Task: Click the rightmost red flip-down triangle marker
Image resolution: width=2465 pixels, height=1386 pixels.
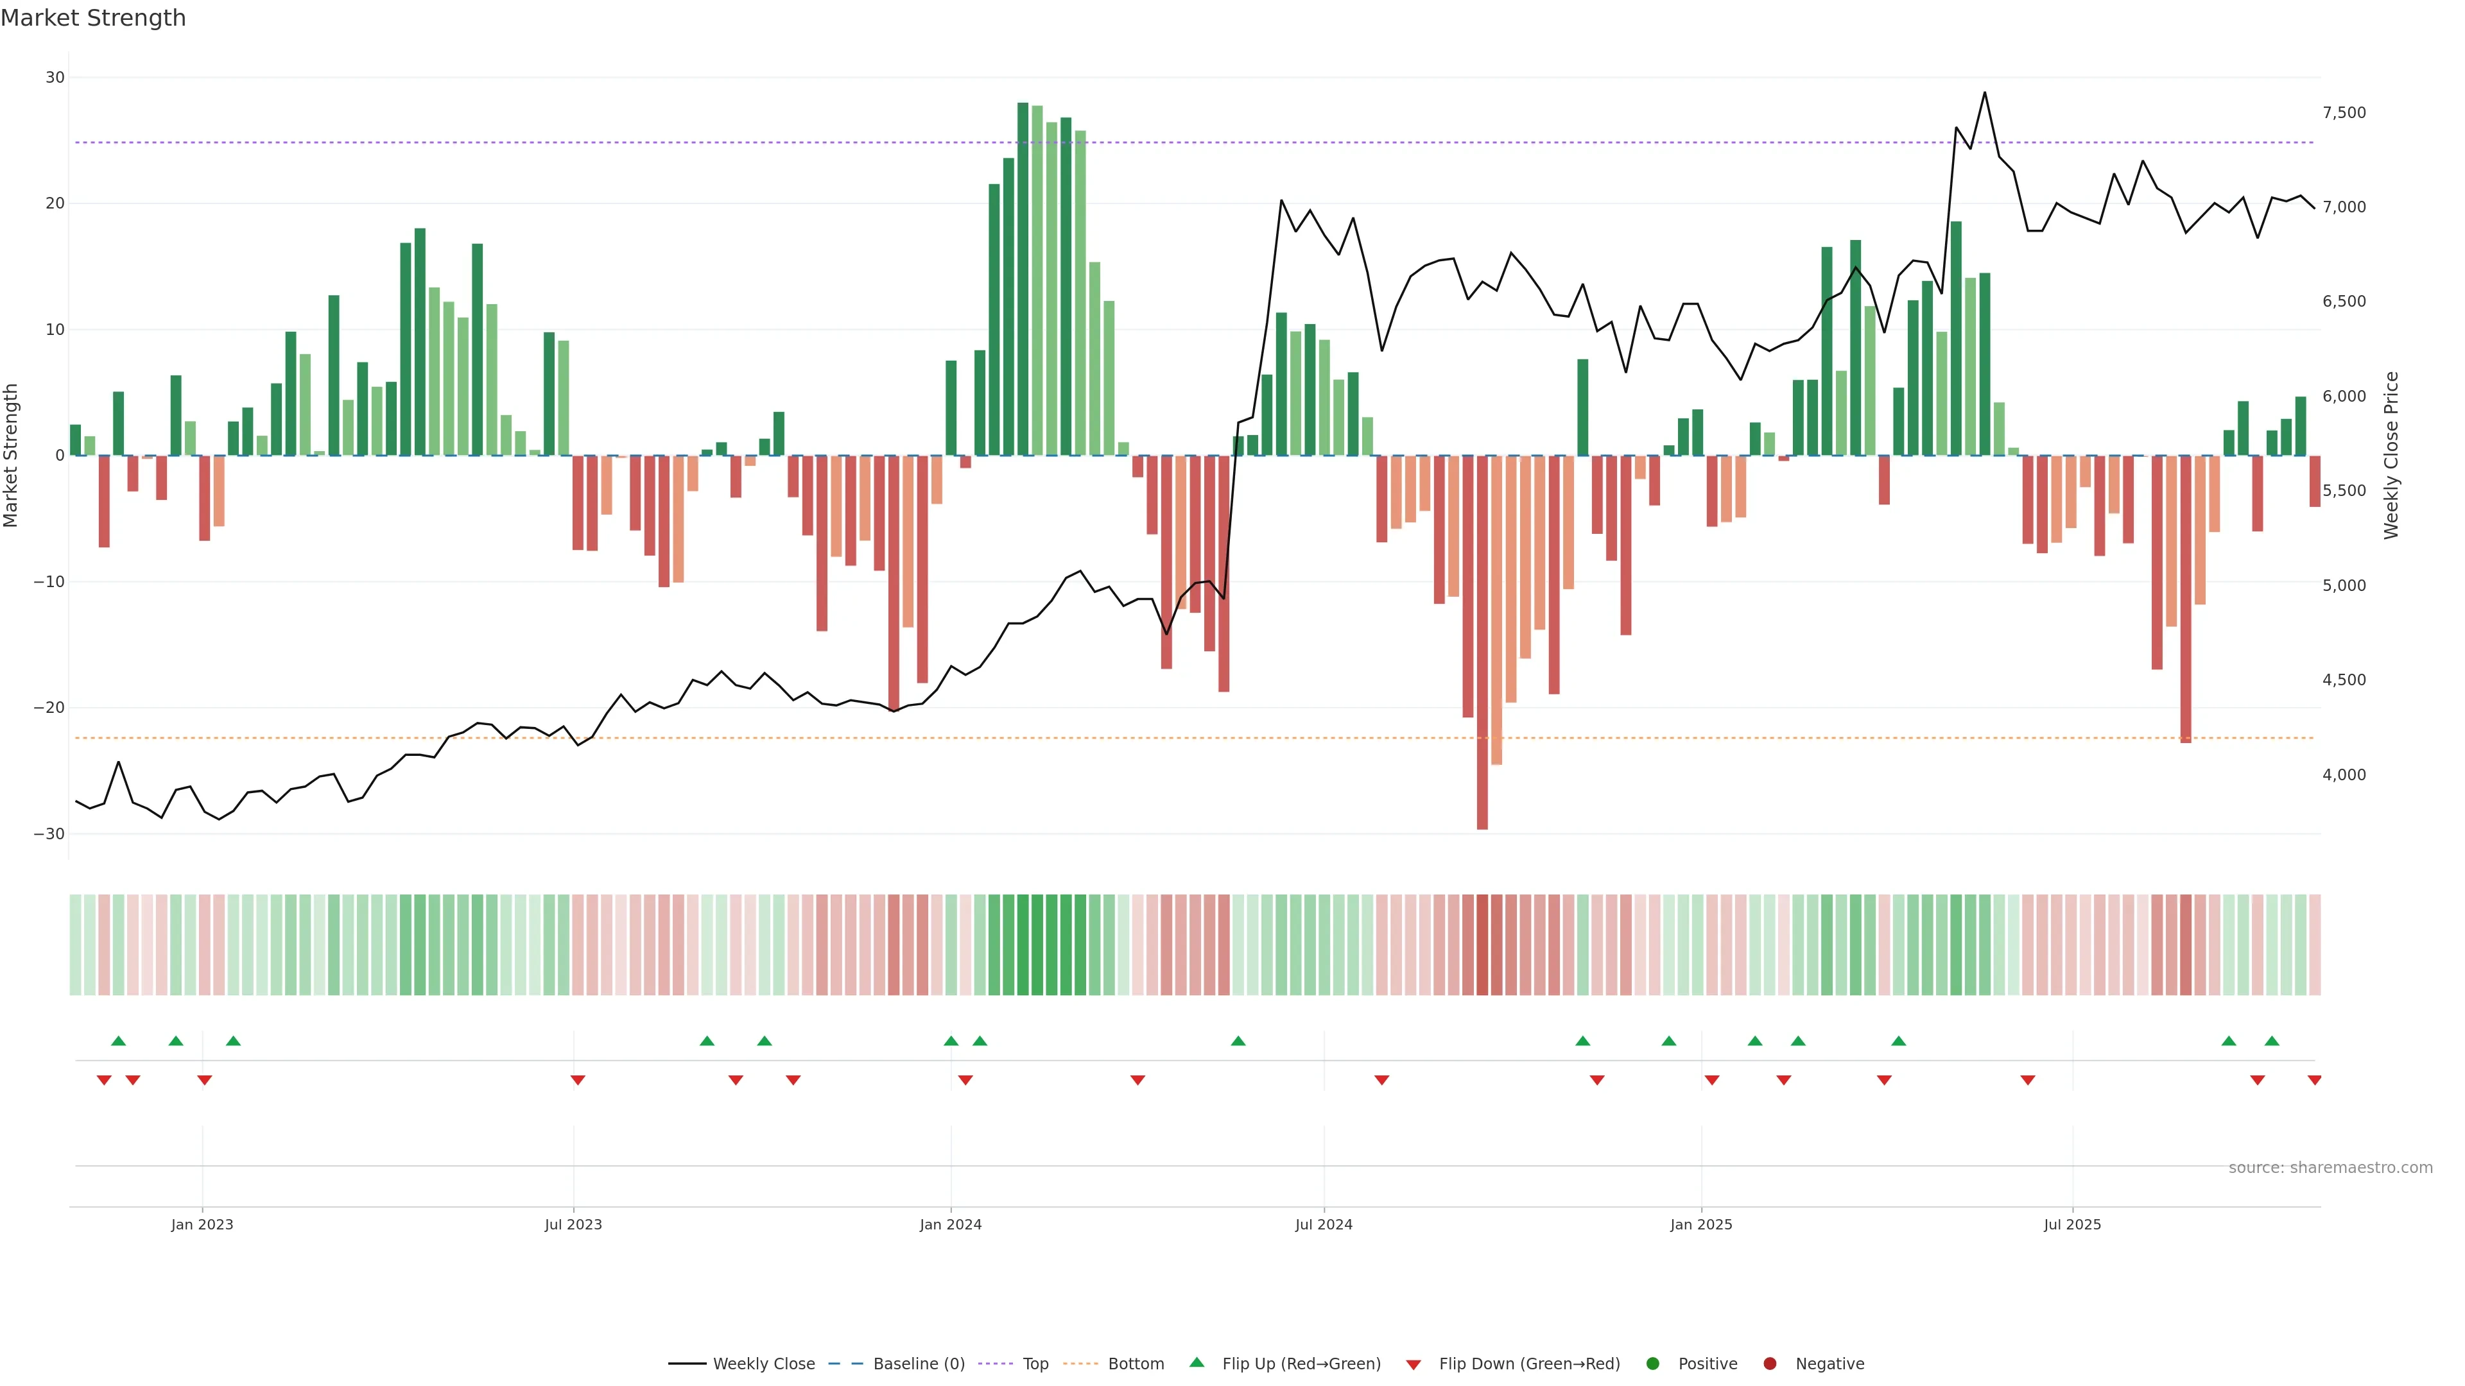Action: 2314,1080
